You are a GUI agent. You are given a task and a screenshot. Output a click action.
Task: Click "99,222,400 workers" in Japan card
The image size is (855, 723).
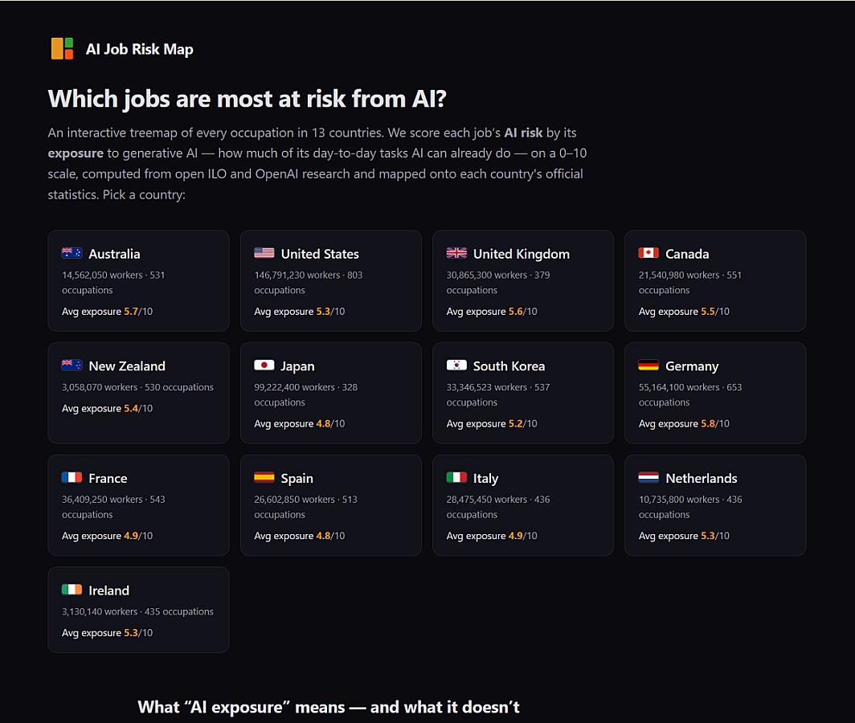[x=294, y=388]
